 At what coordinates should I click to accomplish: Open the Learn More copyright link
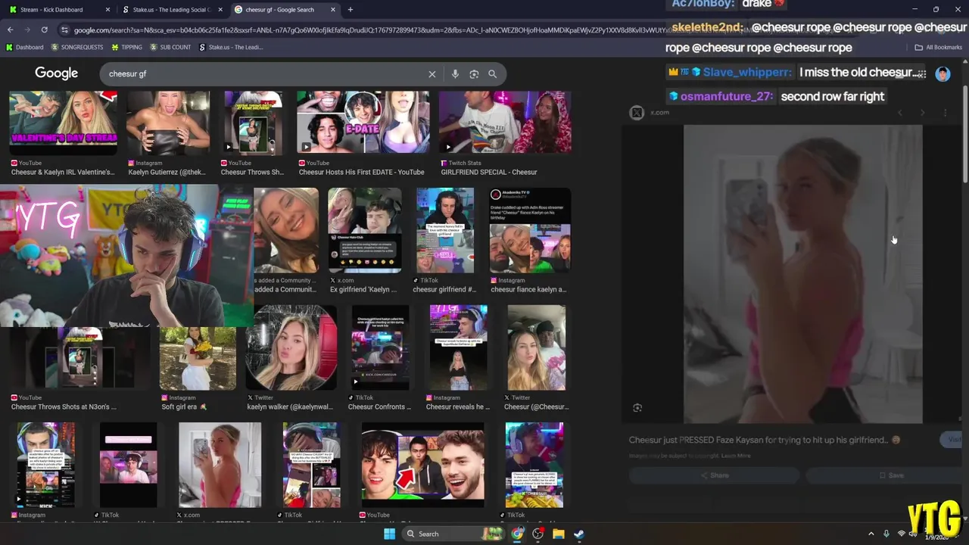click(x=736, y=456)
